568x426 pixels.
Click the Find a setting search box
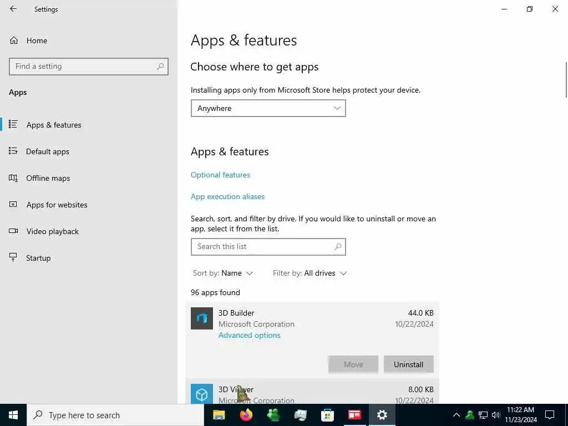pos(89,67)
